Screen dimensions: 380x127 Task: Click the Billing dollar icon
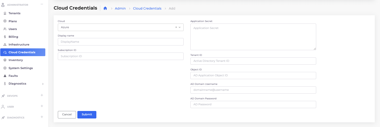[5, 37]
